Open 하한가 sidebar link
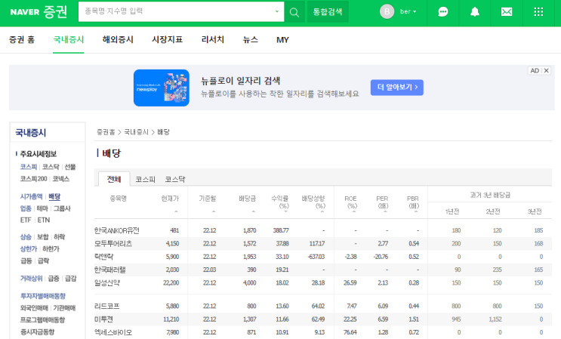The image size is (561, 339). click(51, 249)
